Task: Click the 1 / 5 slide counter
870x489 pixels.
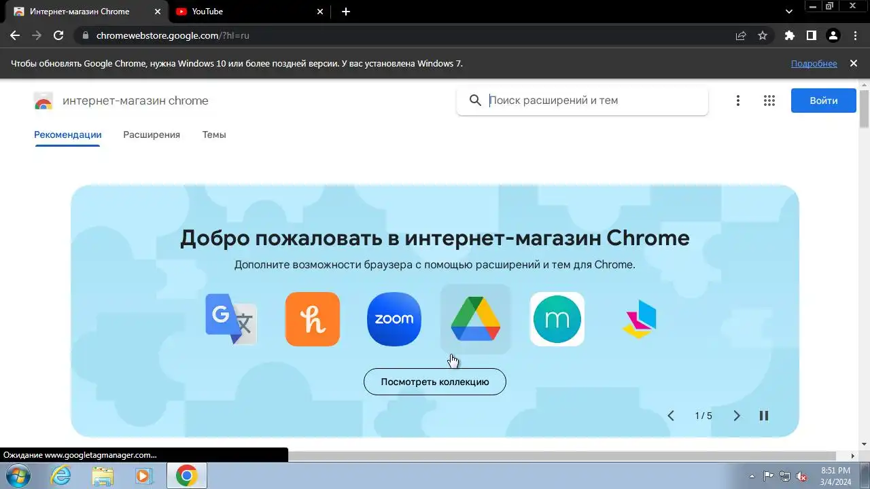Action: click(x=703, y=416)
